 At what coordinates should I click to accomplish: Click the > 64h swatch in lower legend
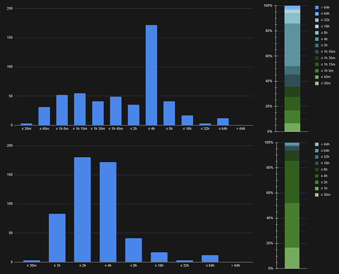coord(317,144)
